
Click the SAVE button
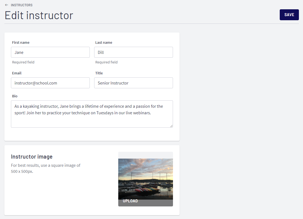pyautogui.click(x=289, y=15)
